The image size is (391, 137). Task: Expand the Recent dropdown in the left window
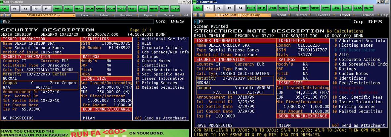pyautogui.click(x=87, y=15)
